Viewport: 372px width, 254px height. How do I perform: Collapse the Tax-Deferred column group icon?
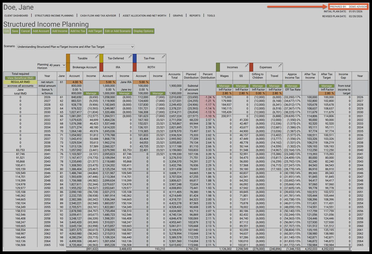tap(130, 56)
